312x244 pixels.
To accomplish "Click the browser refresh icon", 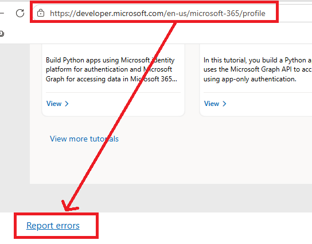I will 20,13.
